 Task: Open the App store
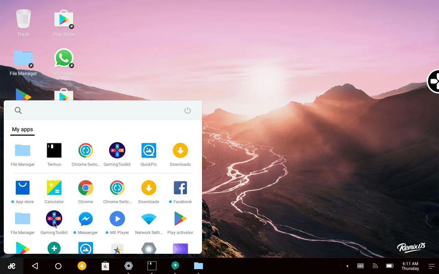[22, 188]
